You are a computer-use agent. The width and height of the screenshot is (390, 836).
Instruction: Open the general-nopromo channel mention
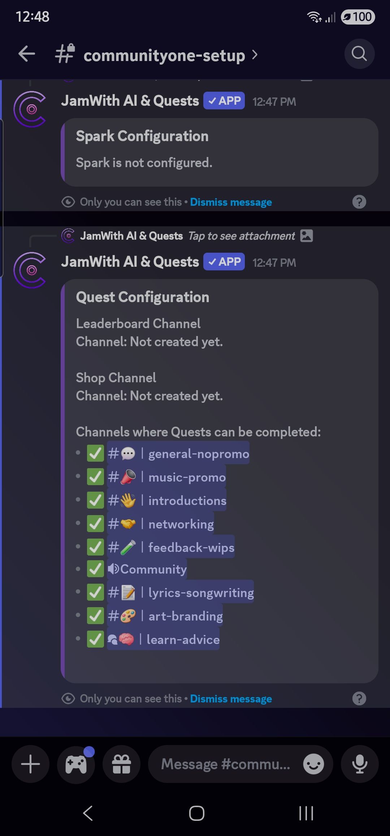point(178,453)
